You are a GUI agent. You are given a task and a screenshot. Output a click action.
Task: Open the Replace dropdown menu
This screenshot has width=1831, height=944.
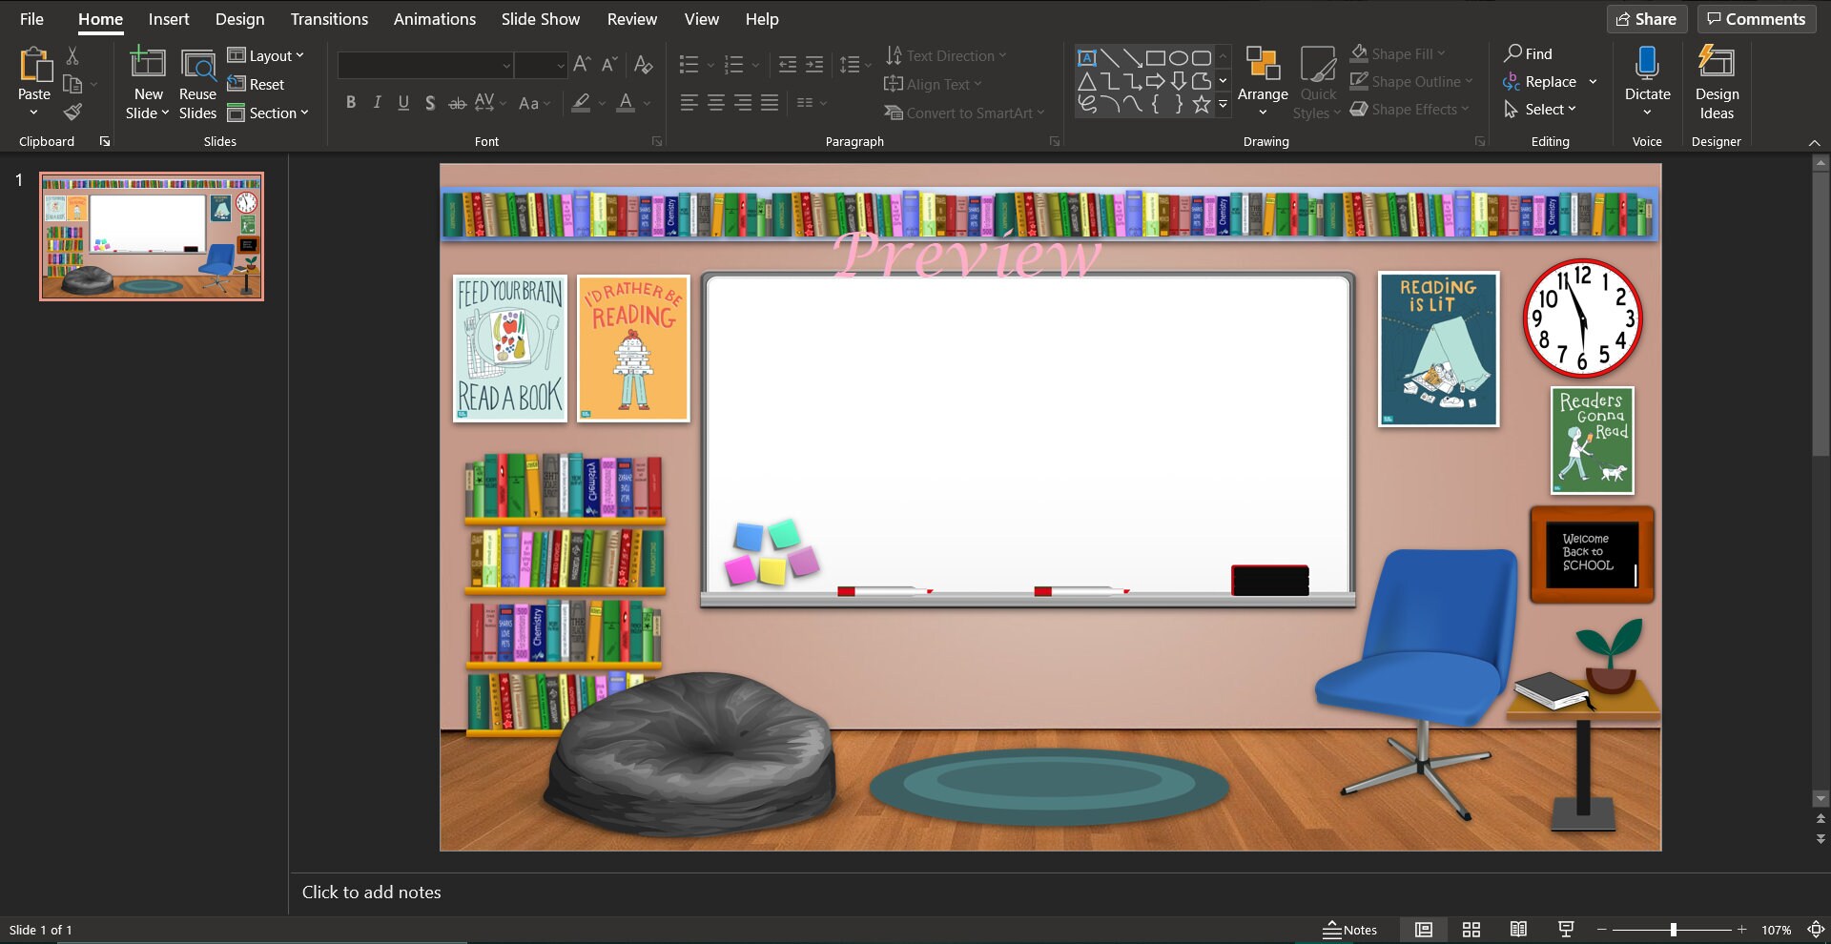click(x=1594, y=81)
